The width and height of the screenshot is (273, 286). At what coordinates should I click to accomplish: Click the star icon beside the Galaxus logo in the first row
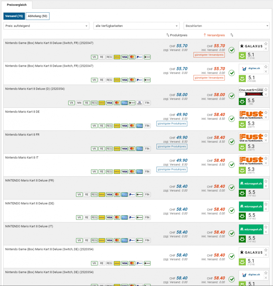click(266, 44)
